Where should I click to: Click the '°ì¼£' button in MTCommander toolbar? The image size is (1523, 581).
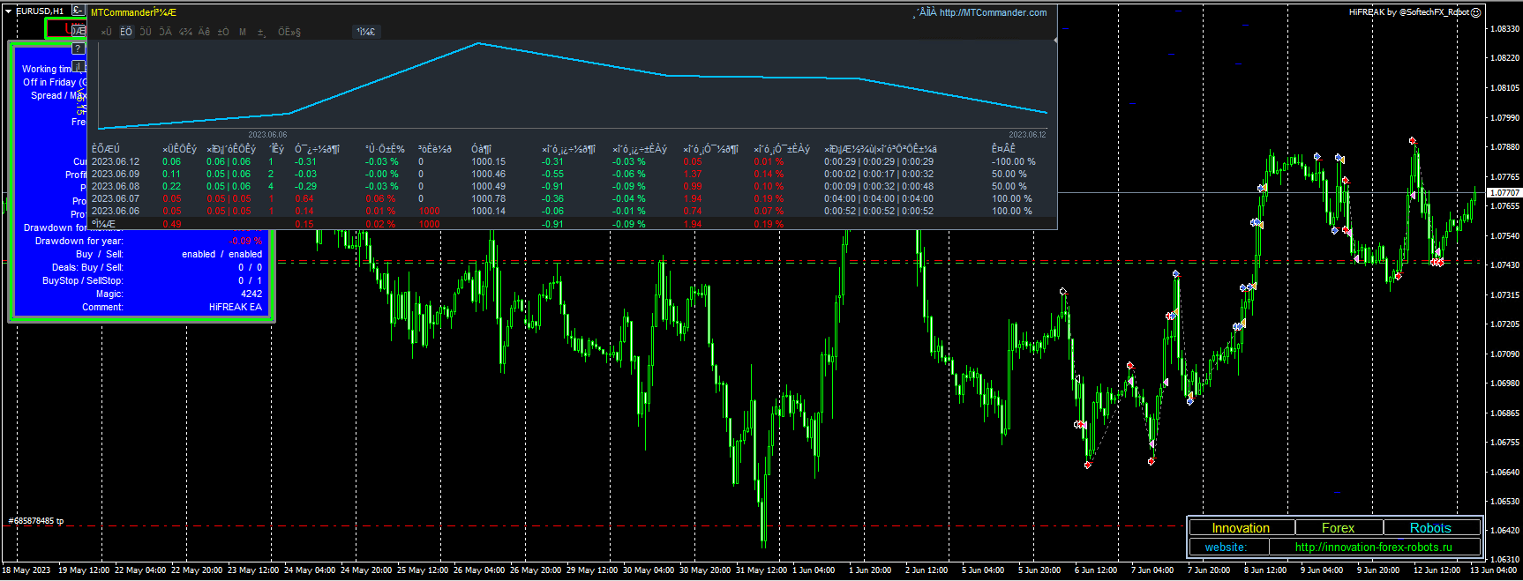(365, 32)
